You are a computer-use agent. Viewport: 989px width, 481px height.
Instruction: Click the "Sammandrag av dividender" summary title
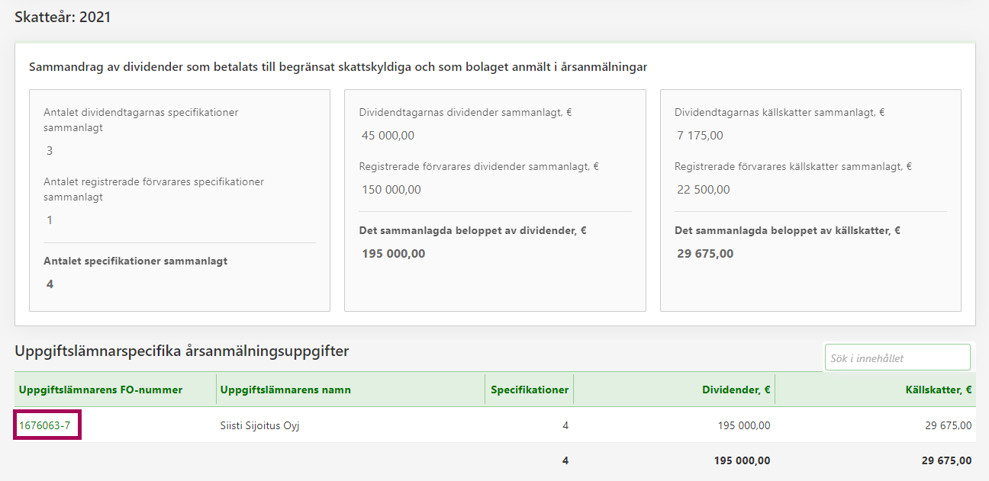tap(337, 67)
